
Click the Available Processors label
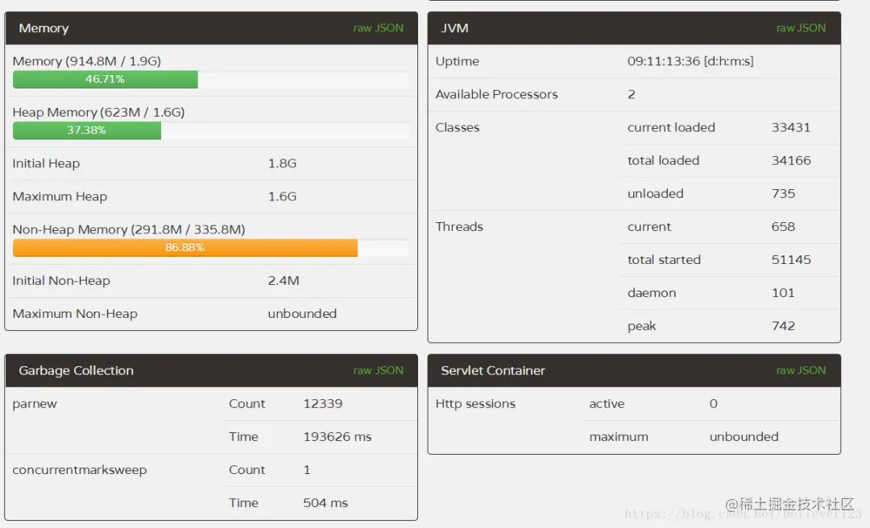[496, 95]
